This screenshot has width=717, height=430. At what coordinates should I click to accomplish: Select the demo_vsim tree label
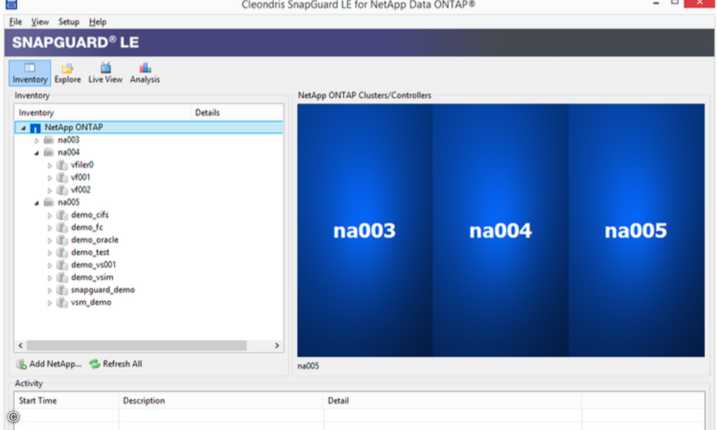click(92, 278)
